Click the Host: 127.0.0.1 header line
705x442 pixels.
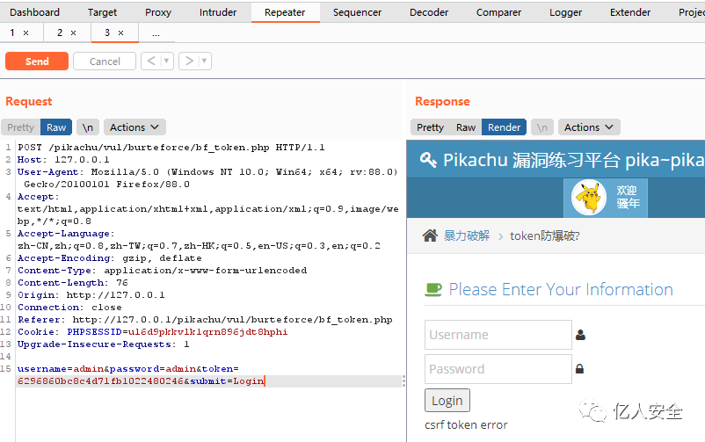(63, 160)
